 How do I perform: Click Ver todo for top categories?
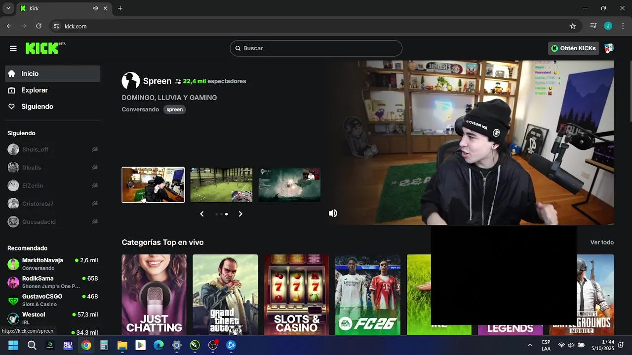tap(602, 242)
